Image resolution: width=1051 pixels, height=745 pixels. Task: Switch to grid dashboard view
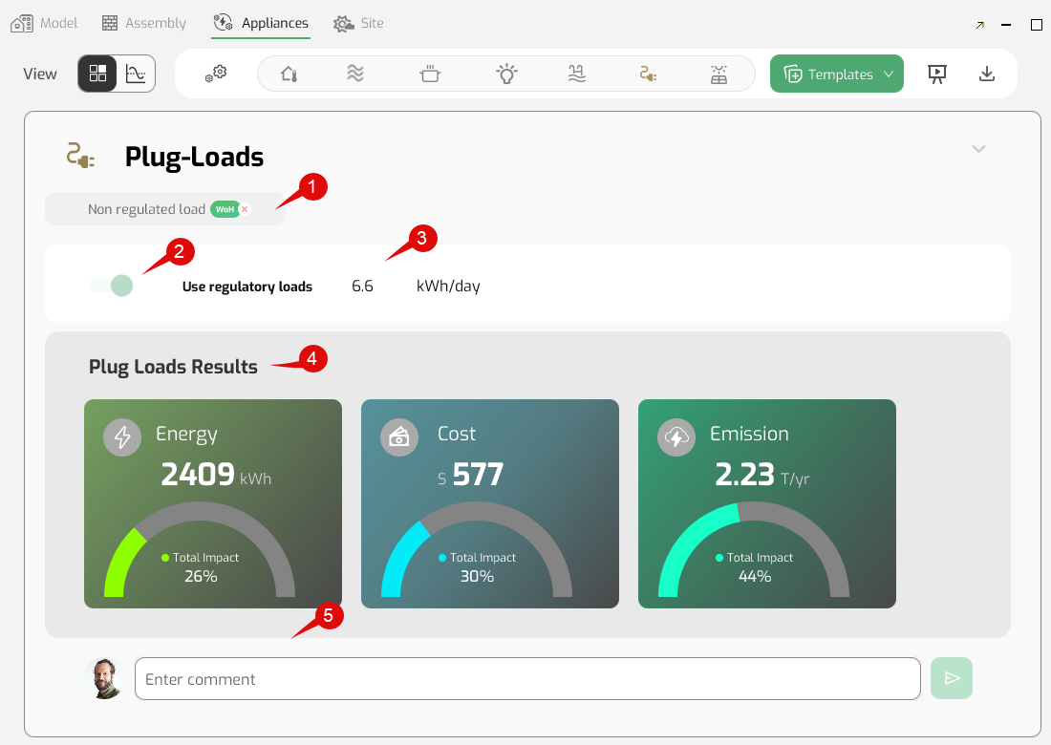coord(97,74)
